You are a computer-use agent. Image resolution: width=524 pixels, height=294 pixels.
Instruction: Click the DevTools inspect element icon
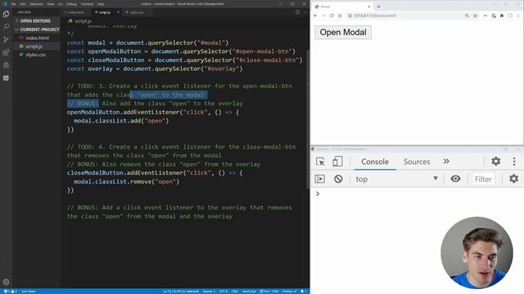pyautogui.click(x=320, y=162)
